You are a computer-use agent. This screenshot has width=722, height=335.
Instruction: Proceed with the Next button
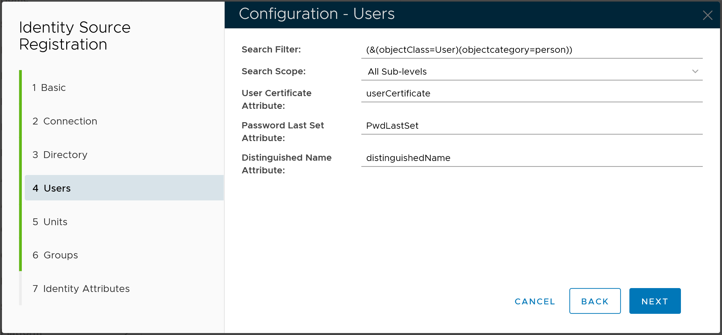pos(654,301)
